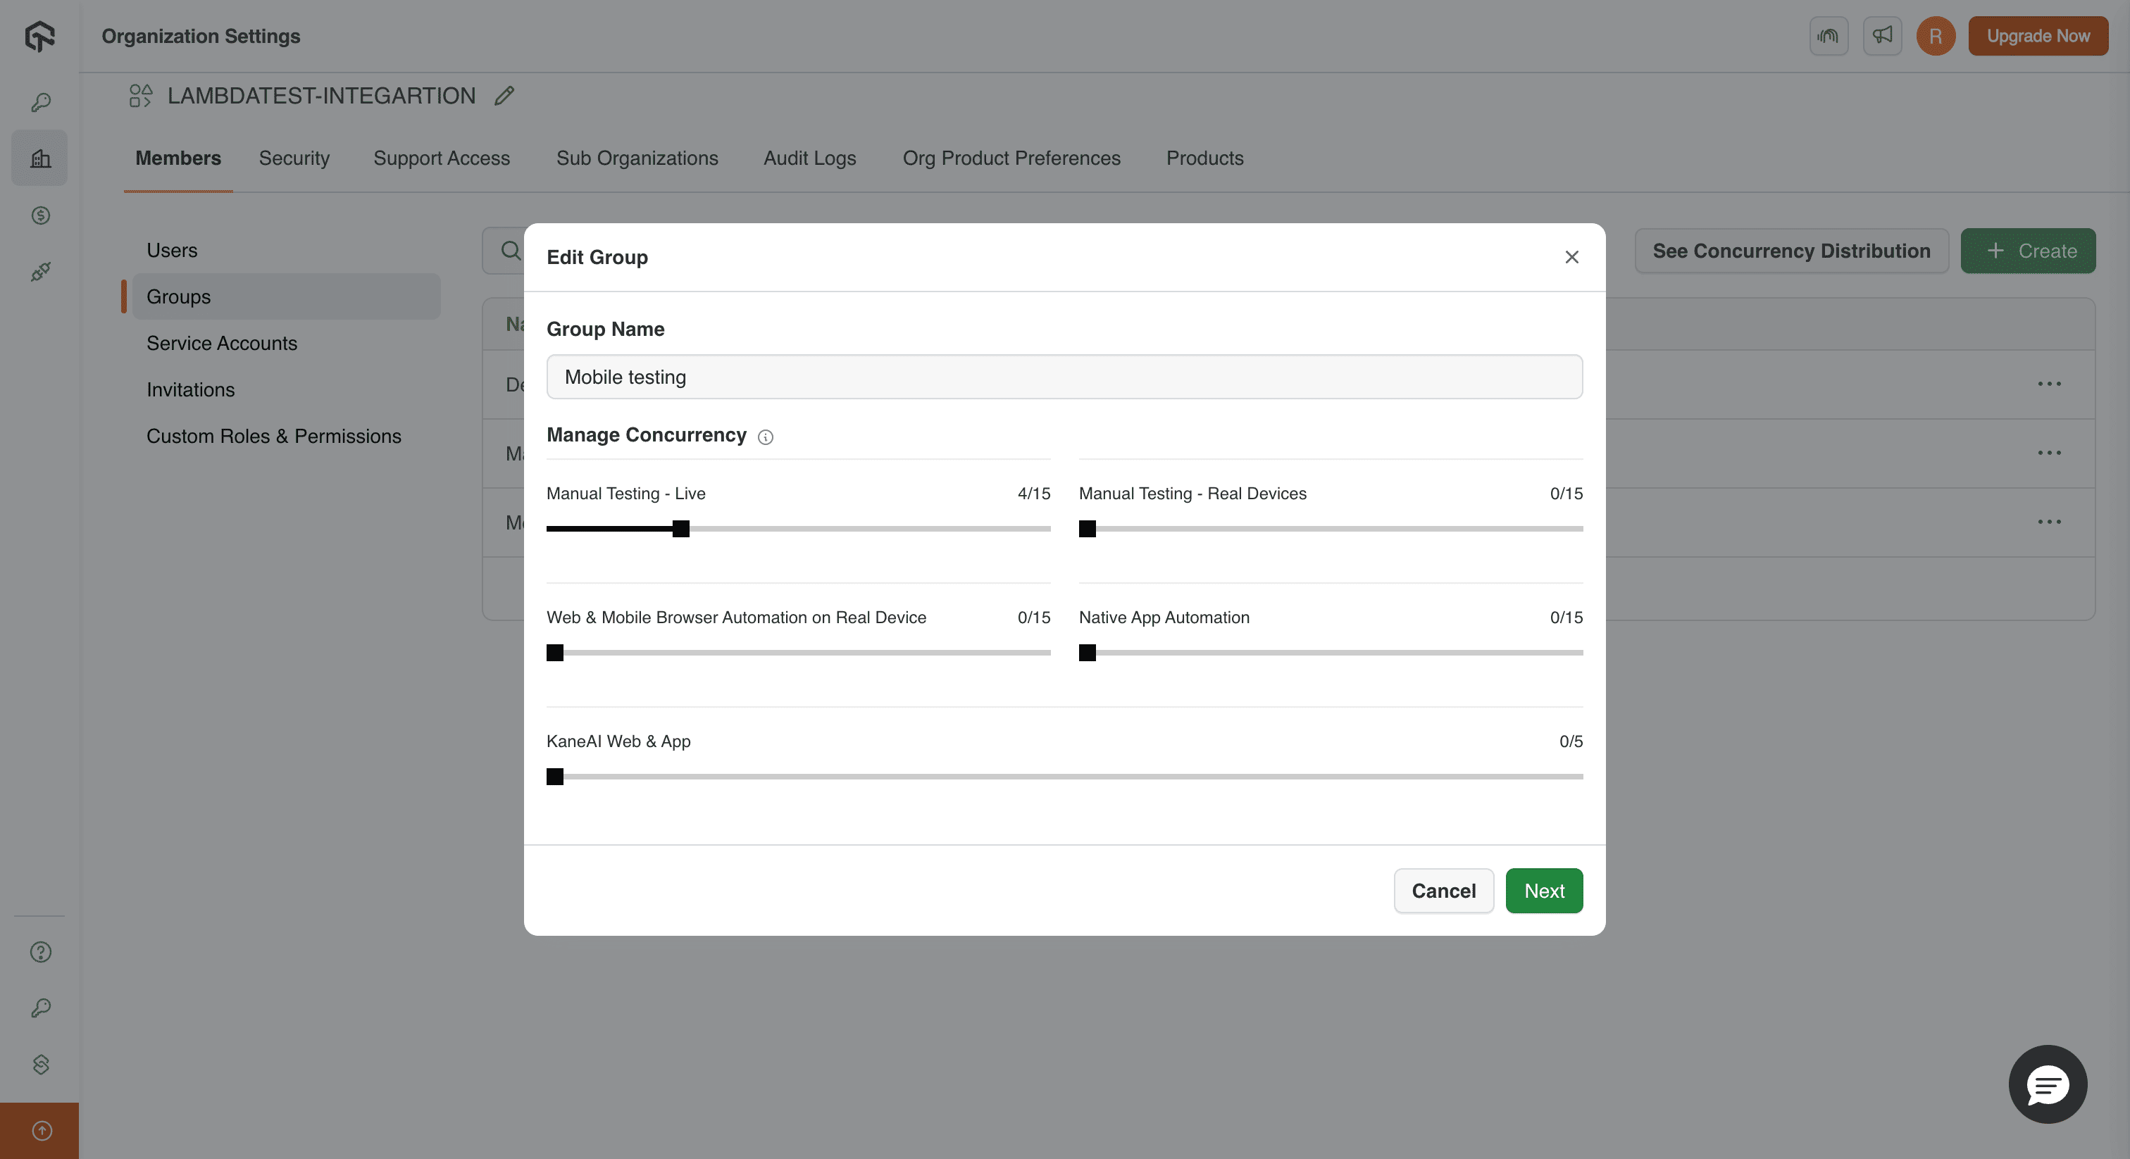This screenshot has width=2130, height=1159.
Task: Open the Manage Concurrency info tooltip icon
Action: [765, 437]
